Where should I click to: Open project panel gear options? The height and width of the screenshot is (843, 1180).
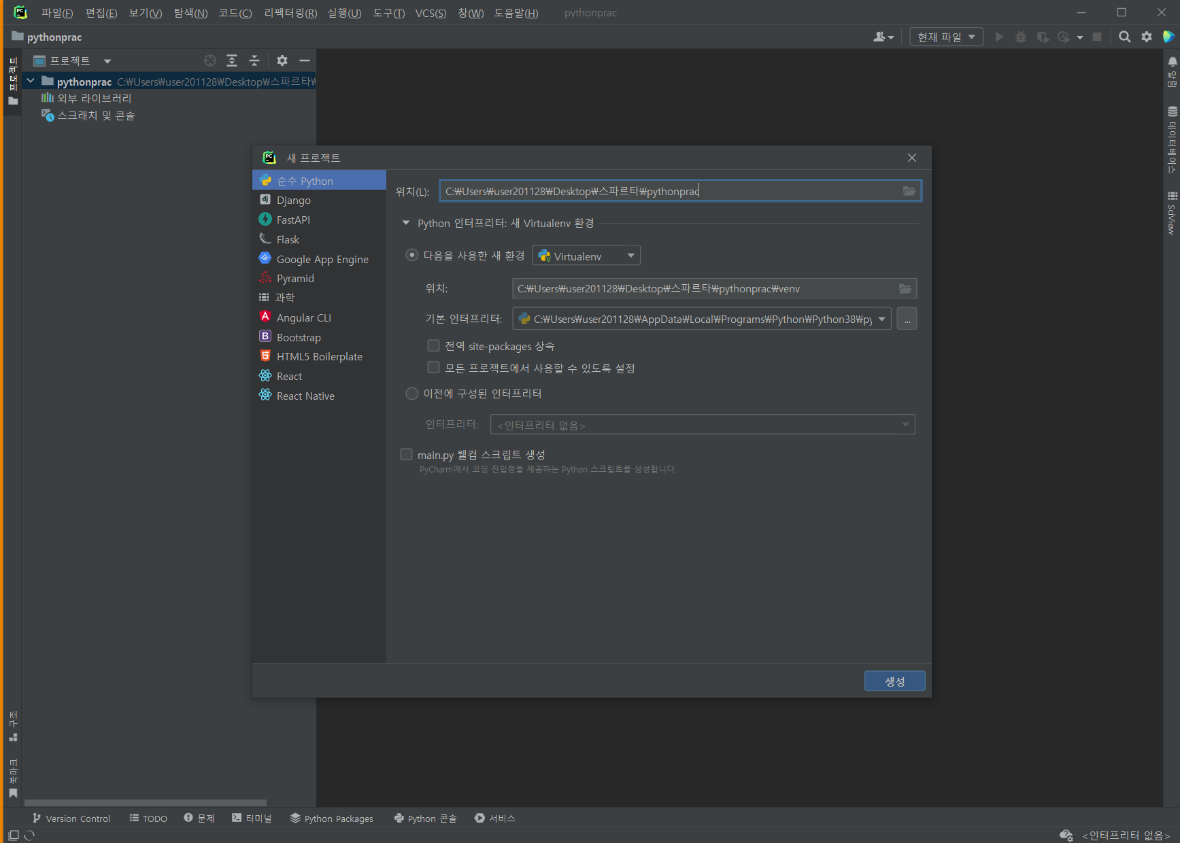pyautogui.click(x=282, y=61)
